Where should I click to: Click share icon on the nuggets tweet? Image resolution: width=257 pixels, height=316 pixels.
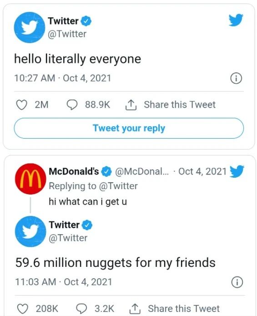(x=135, y=309)
